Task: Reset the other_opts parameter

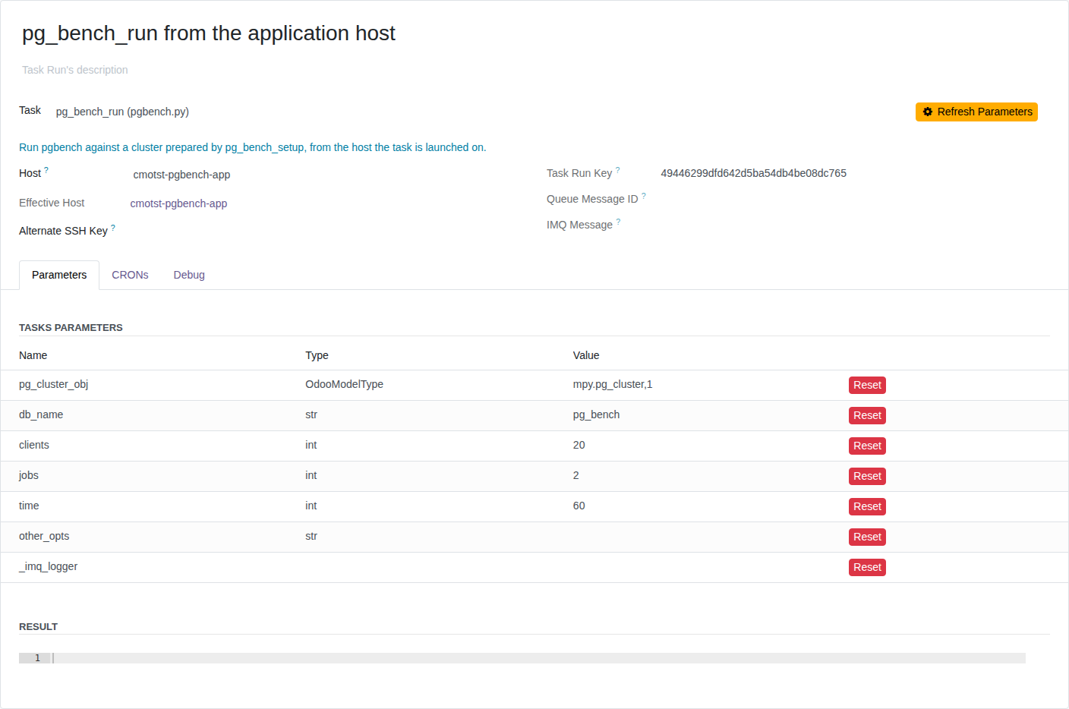Action: (867, 537)
